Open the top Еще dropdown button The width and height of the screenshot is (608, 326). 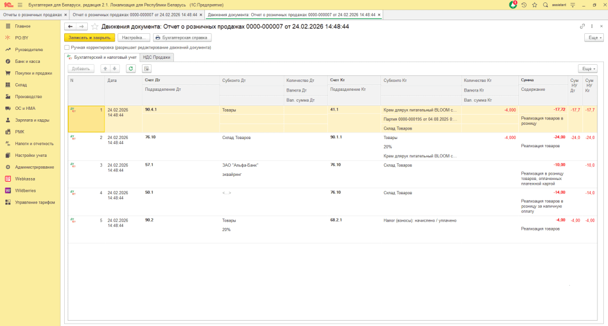tap(593, 37)
